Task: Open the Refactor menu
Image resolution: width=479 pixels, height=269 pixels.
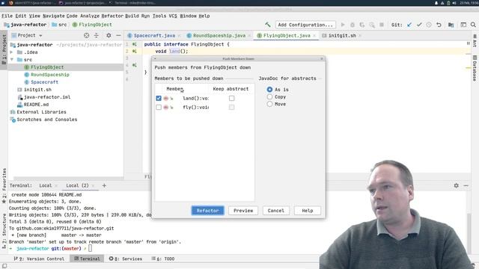Action: click(112, 16)
